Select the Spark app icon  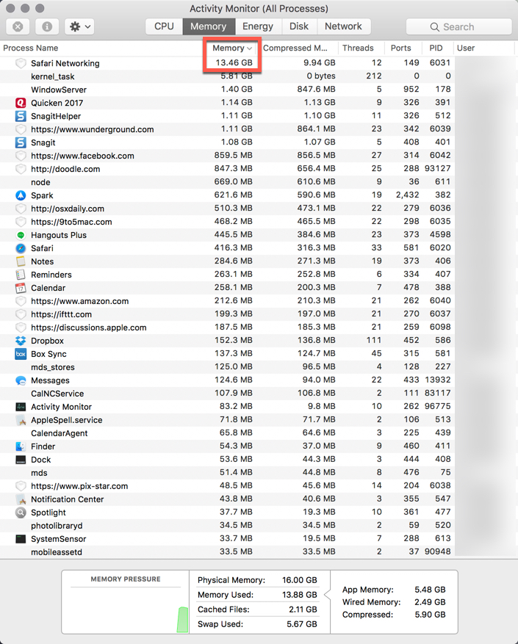pos(21,195)
